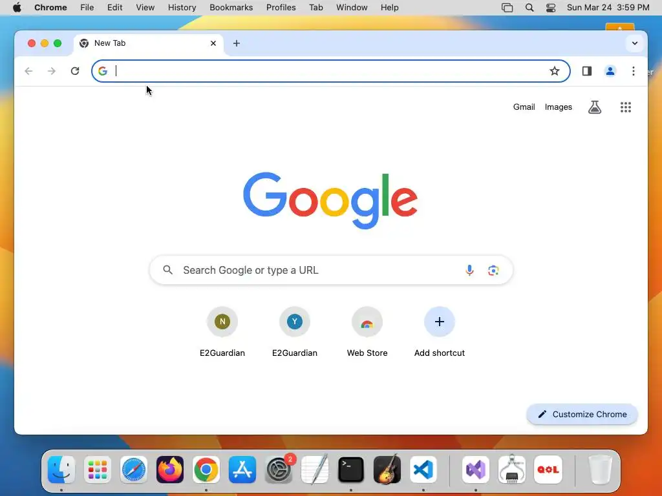
Task: Open Finder from the Dock
Action: (61, 470)
